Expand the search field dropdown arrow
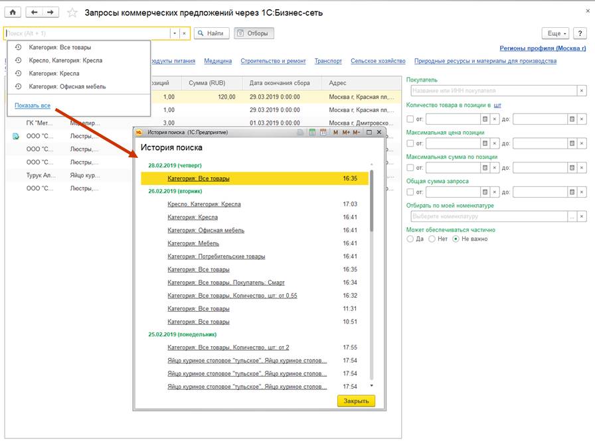The height and width of the screenshot is (441, 595). (175, 33)
